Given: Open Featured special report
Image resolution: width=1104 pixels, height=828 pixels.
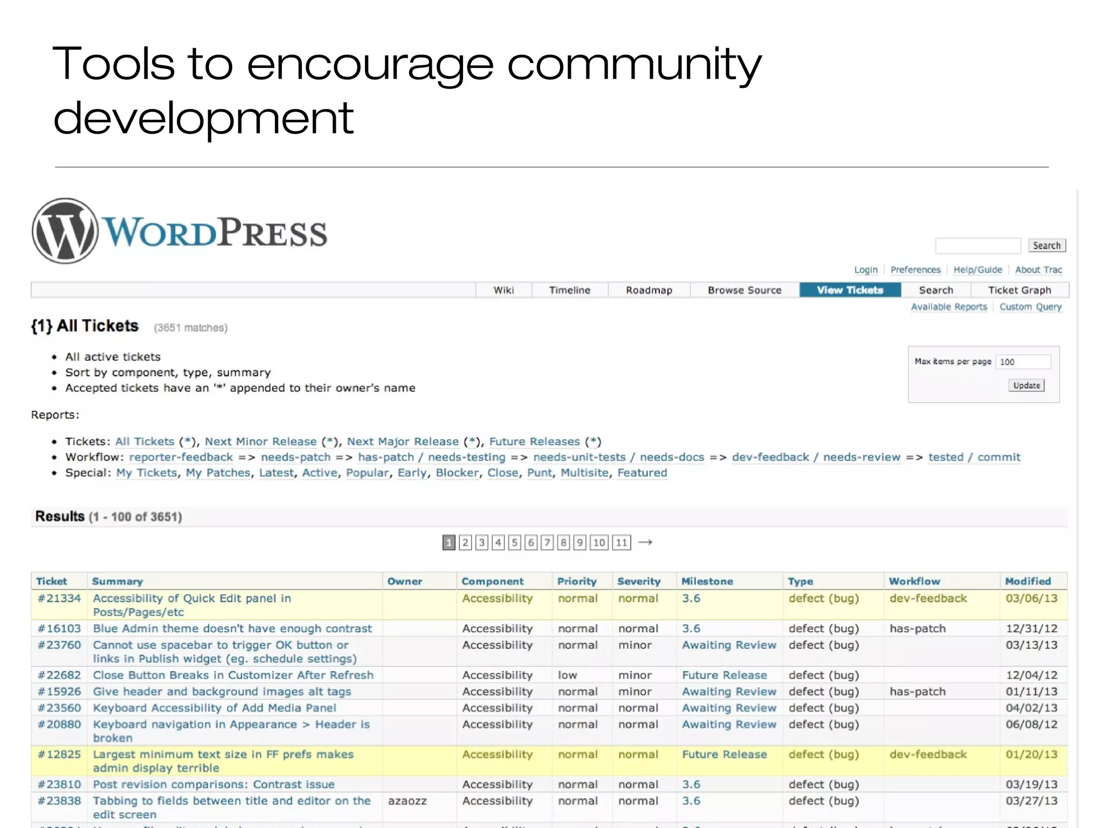Looking at the screenshot, I should [x=642, y=473].
